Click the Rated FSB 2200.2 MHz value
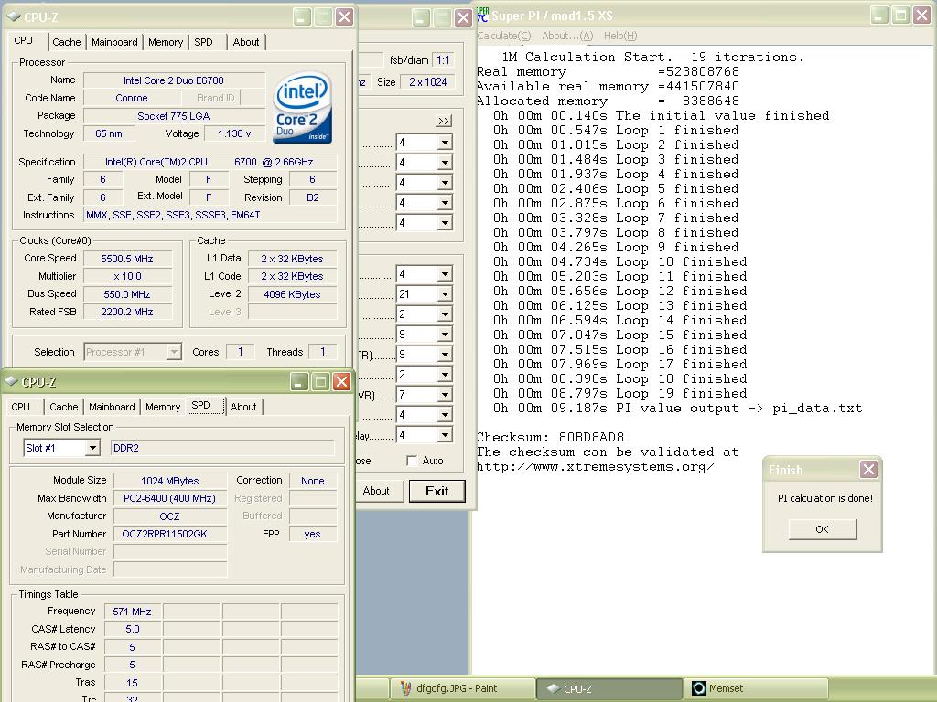 tap(127, 312)
